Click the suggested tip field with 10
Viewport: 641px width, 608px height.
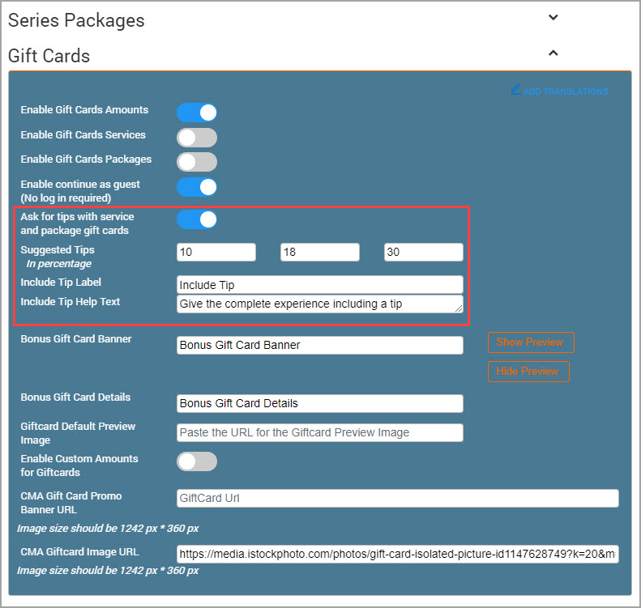click(216, 252)
